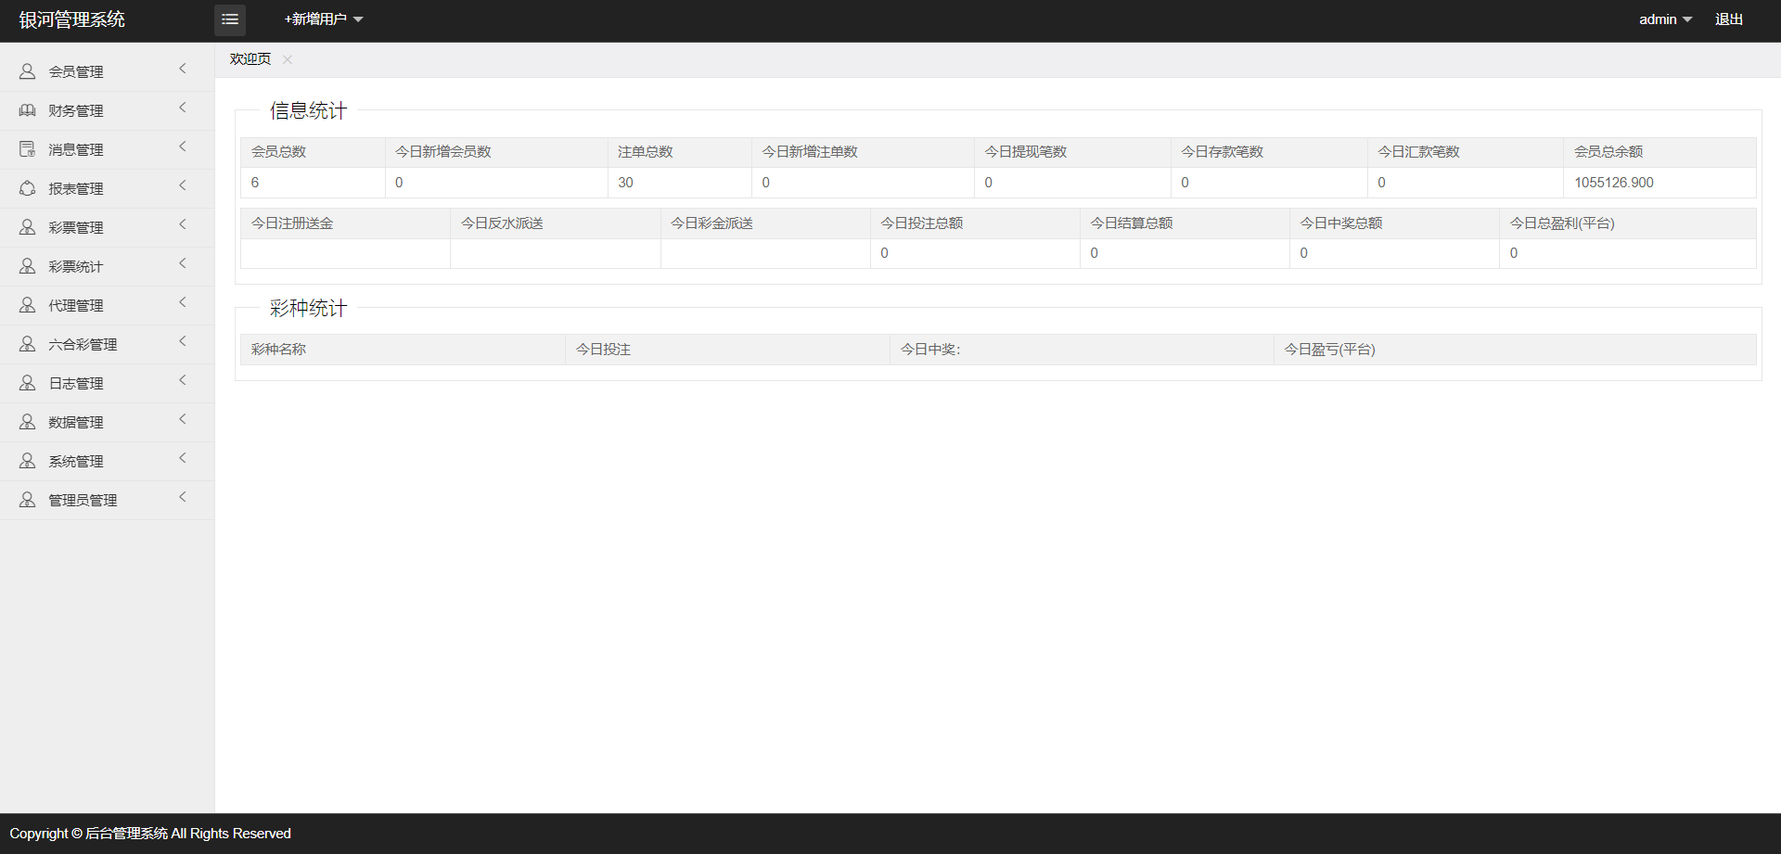The width and height of the screenshot is (1781, 854).
Task: Click the 报表管理 icon in sidebar
Action: coord(28,188)
